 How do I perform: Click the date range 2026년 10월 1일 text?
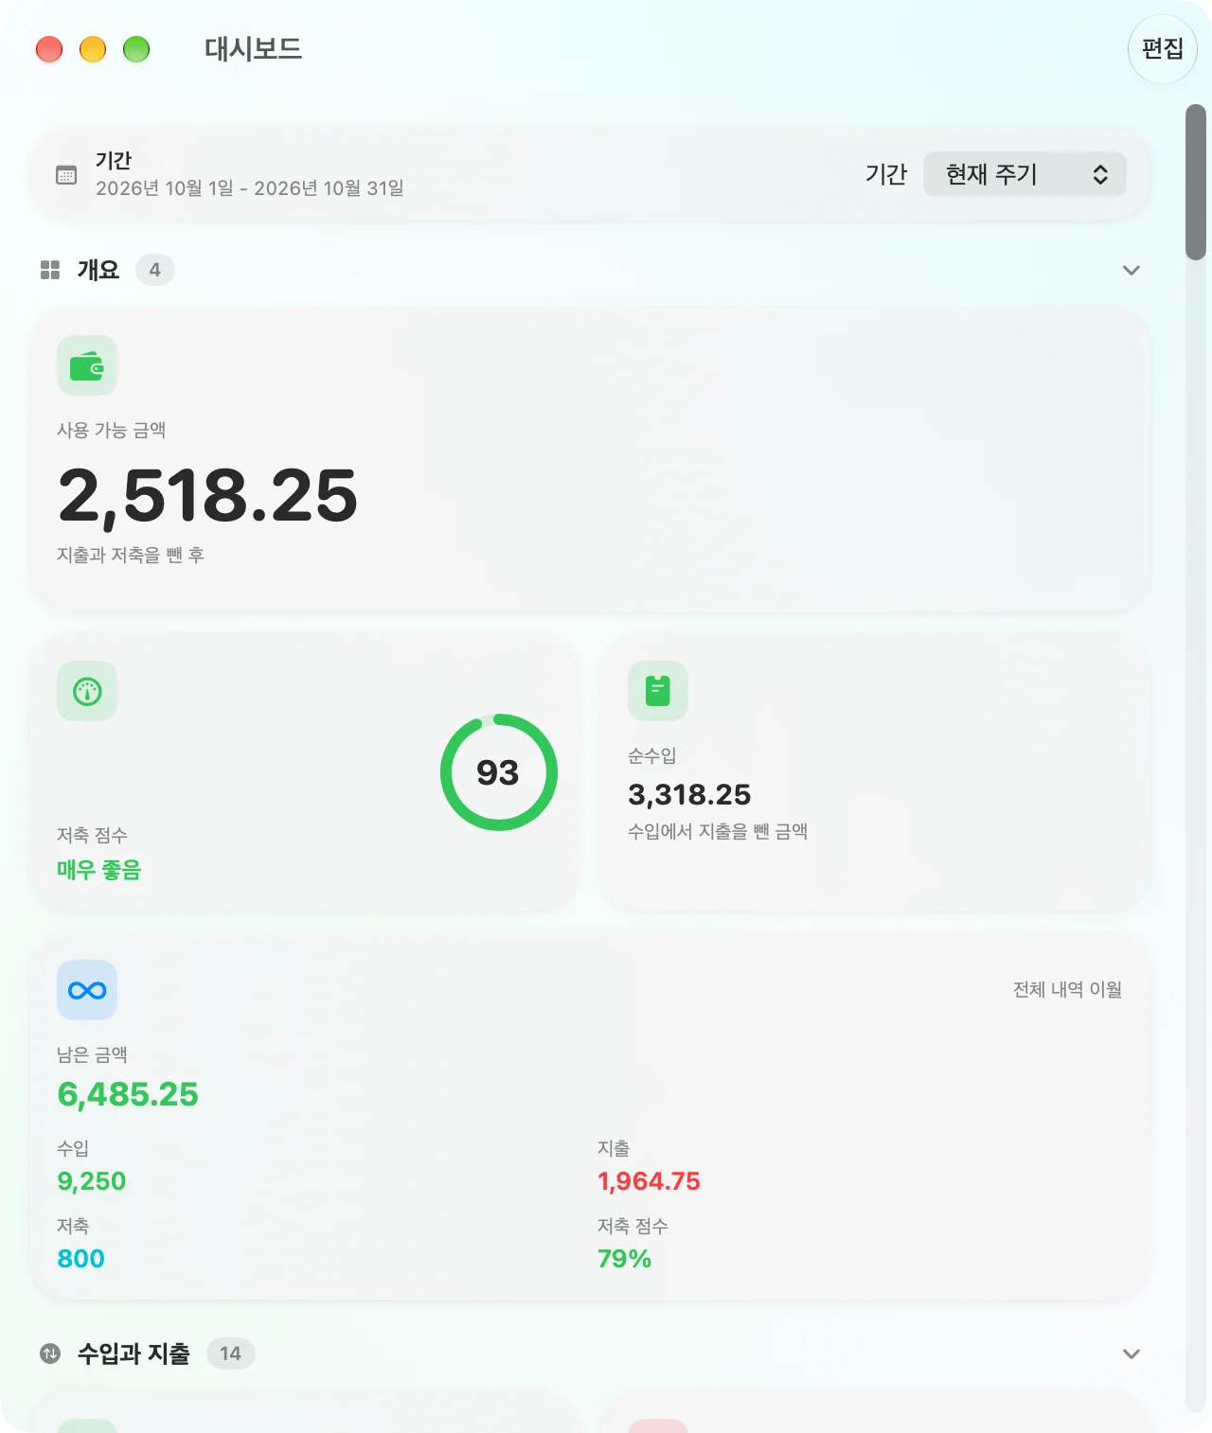(x=250, y=188)
